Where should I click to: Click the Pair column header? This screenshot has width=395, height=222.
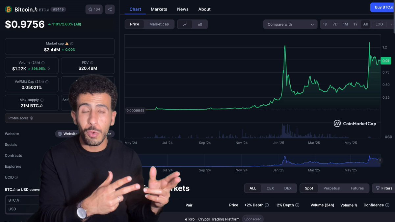coord(189,205)
